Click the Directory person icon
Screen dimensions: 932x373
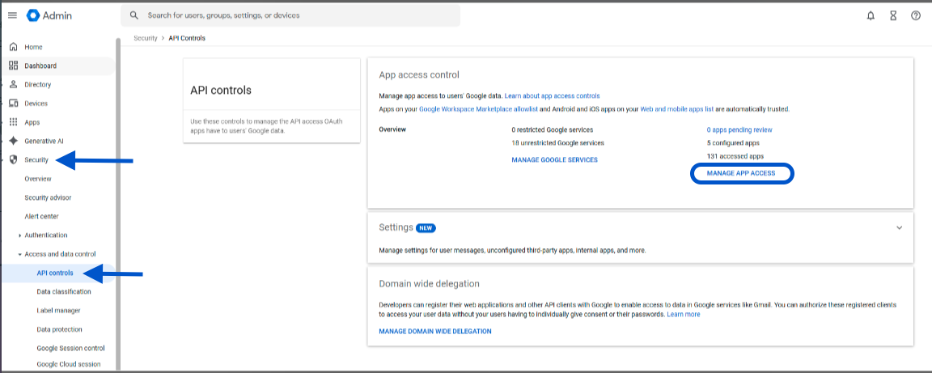pyautogui.click(x=13, y=84)
